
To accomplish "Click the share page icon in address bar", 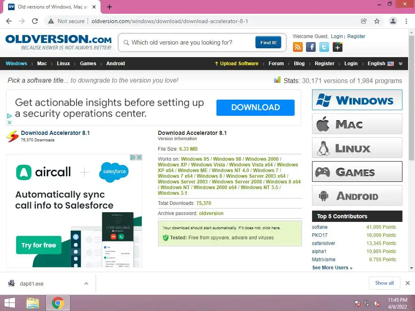I will (x=364, y=21).
